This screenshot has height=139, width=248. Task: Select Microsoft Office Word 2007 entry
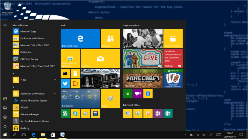[x=35, y=45]
